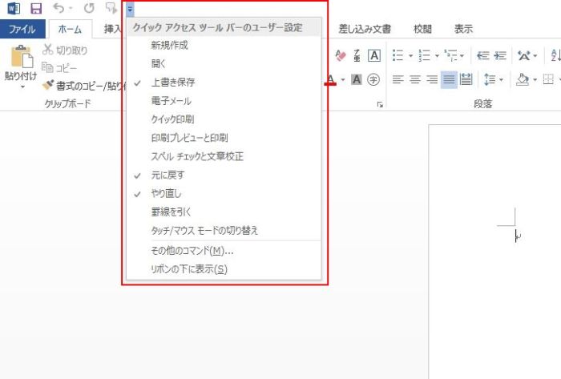Open the line spacing dropdown

click(x=501, y=79)
